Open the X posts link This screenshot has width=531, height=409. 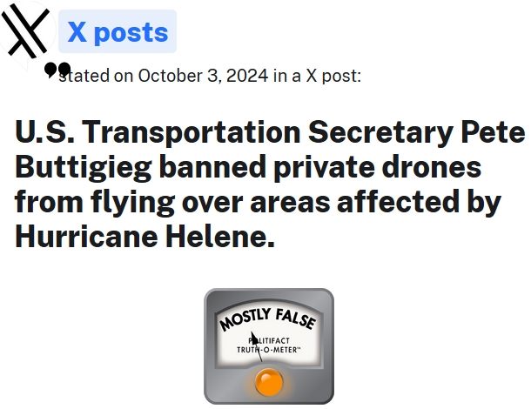coord(118,32)
